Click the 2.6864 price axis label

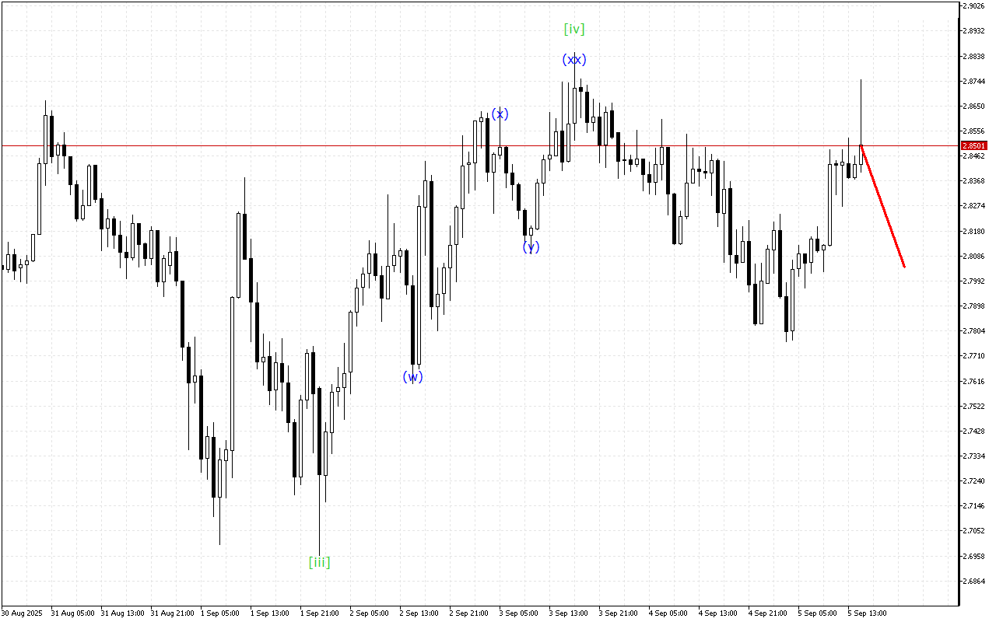click(x=974, y=581)
